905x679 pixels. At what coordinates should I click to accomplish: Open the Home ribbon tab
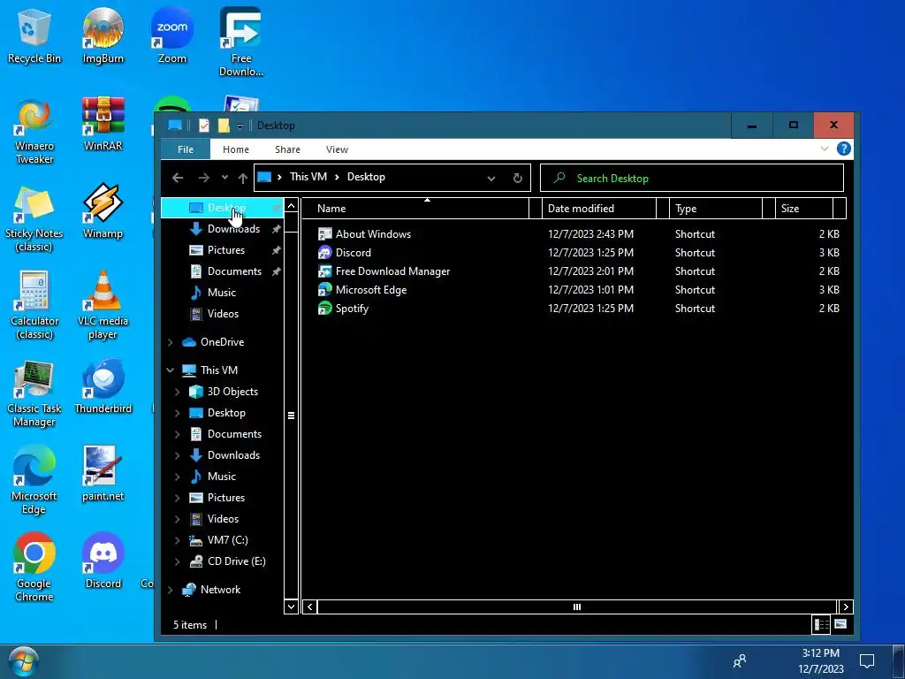pyautogui.click(x=235, y=149)
